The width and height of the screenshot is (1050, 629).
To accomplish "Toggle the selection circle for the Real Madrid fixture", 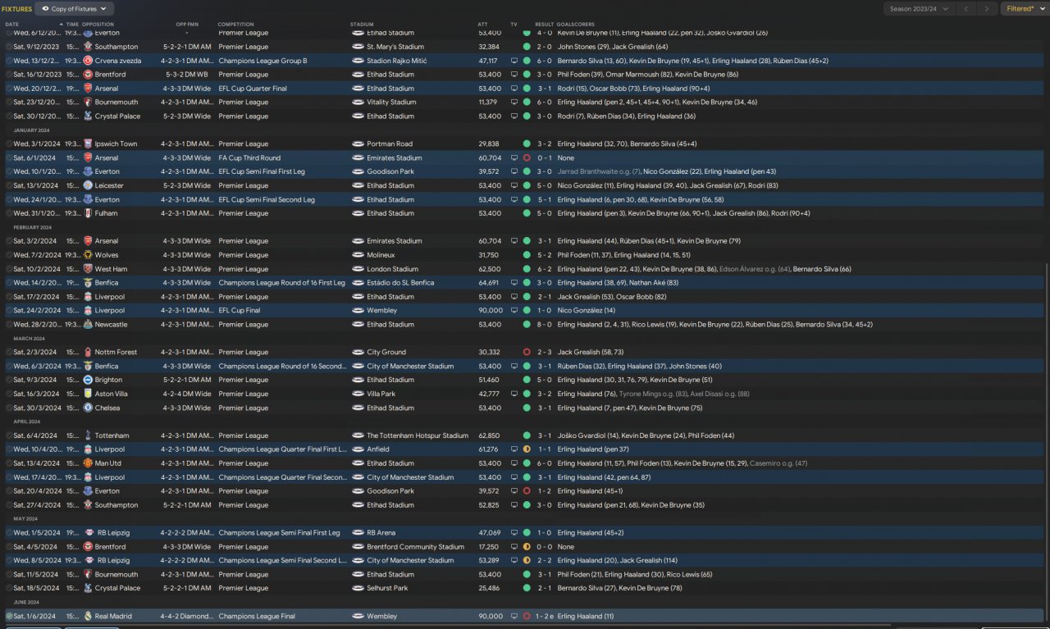I will 9,616.
